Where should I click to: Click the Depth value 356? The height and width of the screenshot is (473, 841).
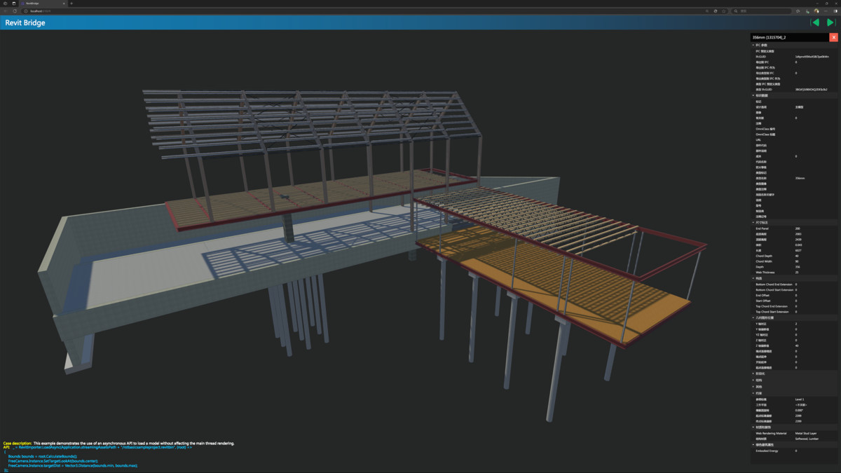click(798, 267)
